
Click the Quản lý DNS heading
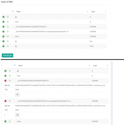(7, 2)
